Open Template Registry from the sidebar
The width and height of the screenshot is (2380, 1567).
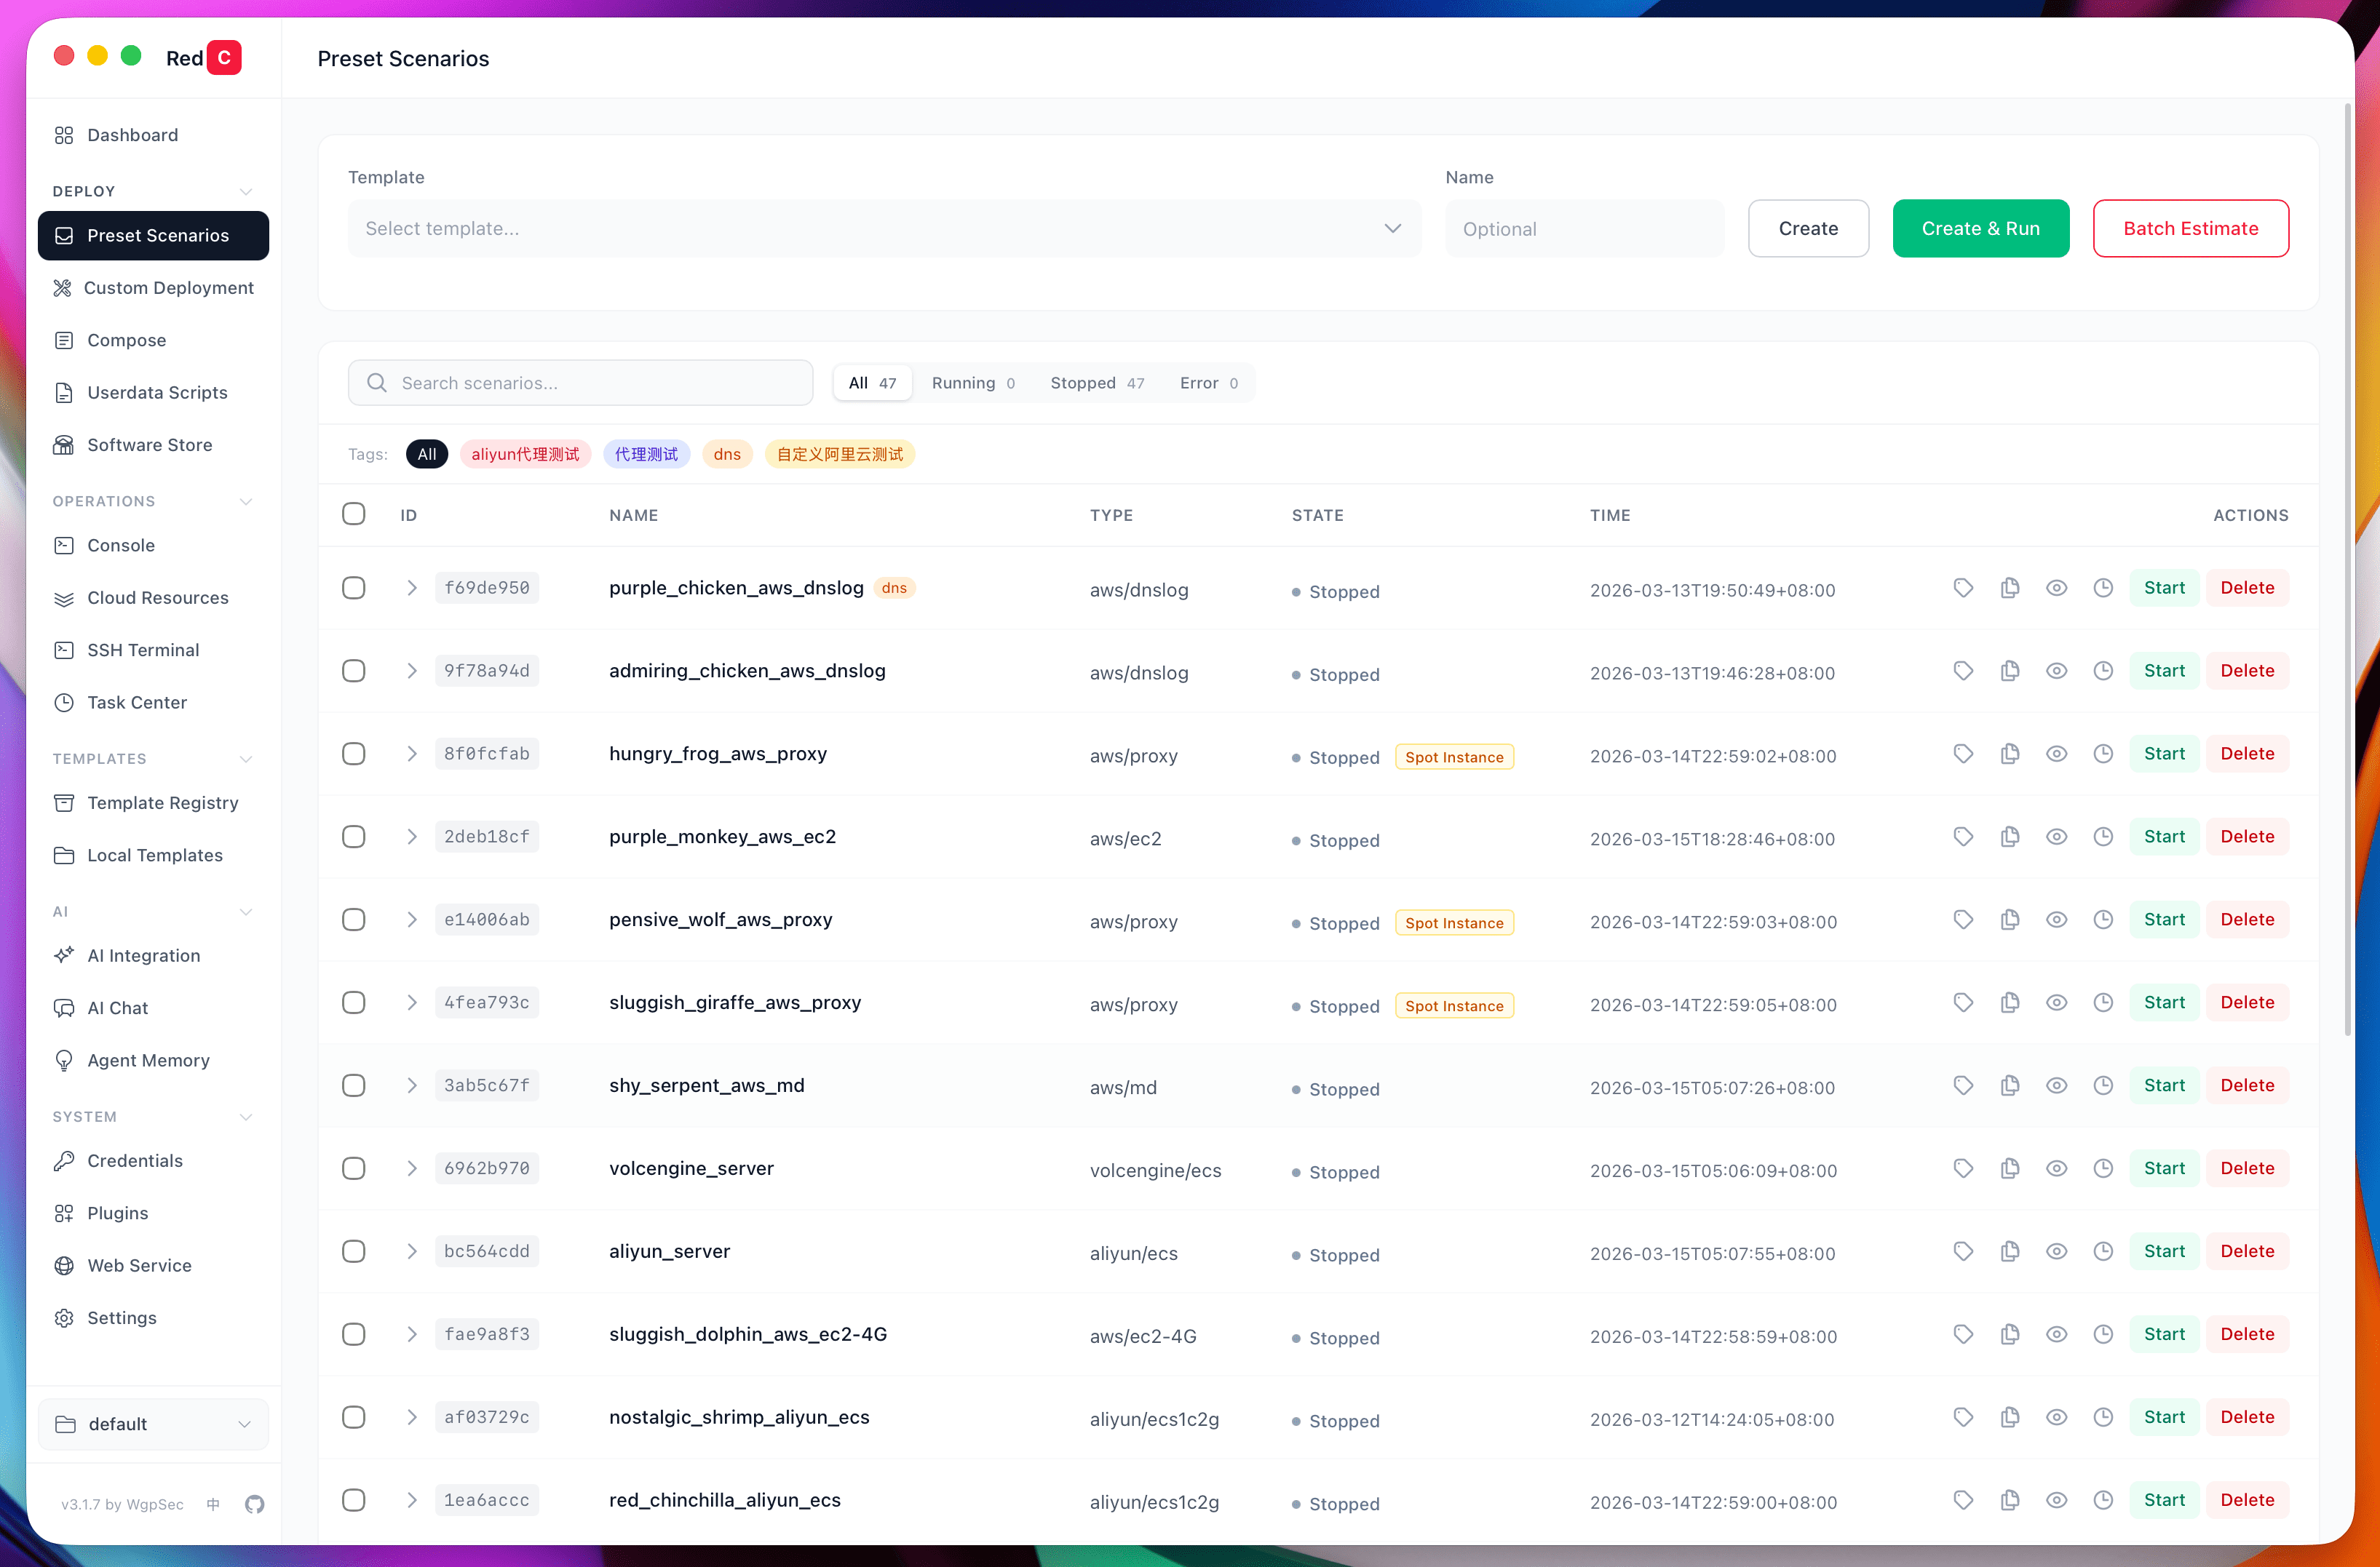[161, 802]
